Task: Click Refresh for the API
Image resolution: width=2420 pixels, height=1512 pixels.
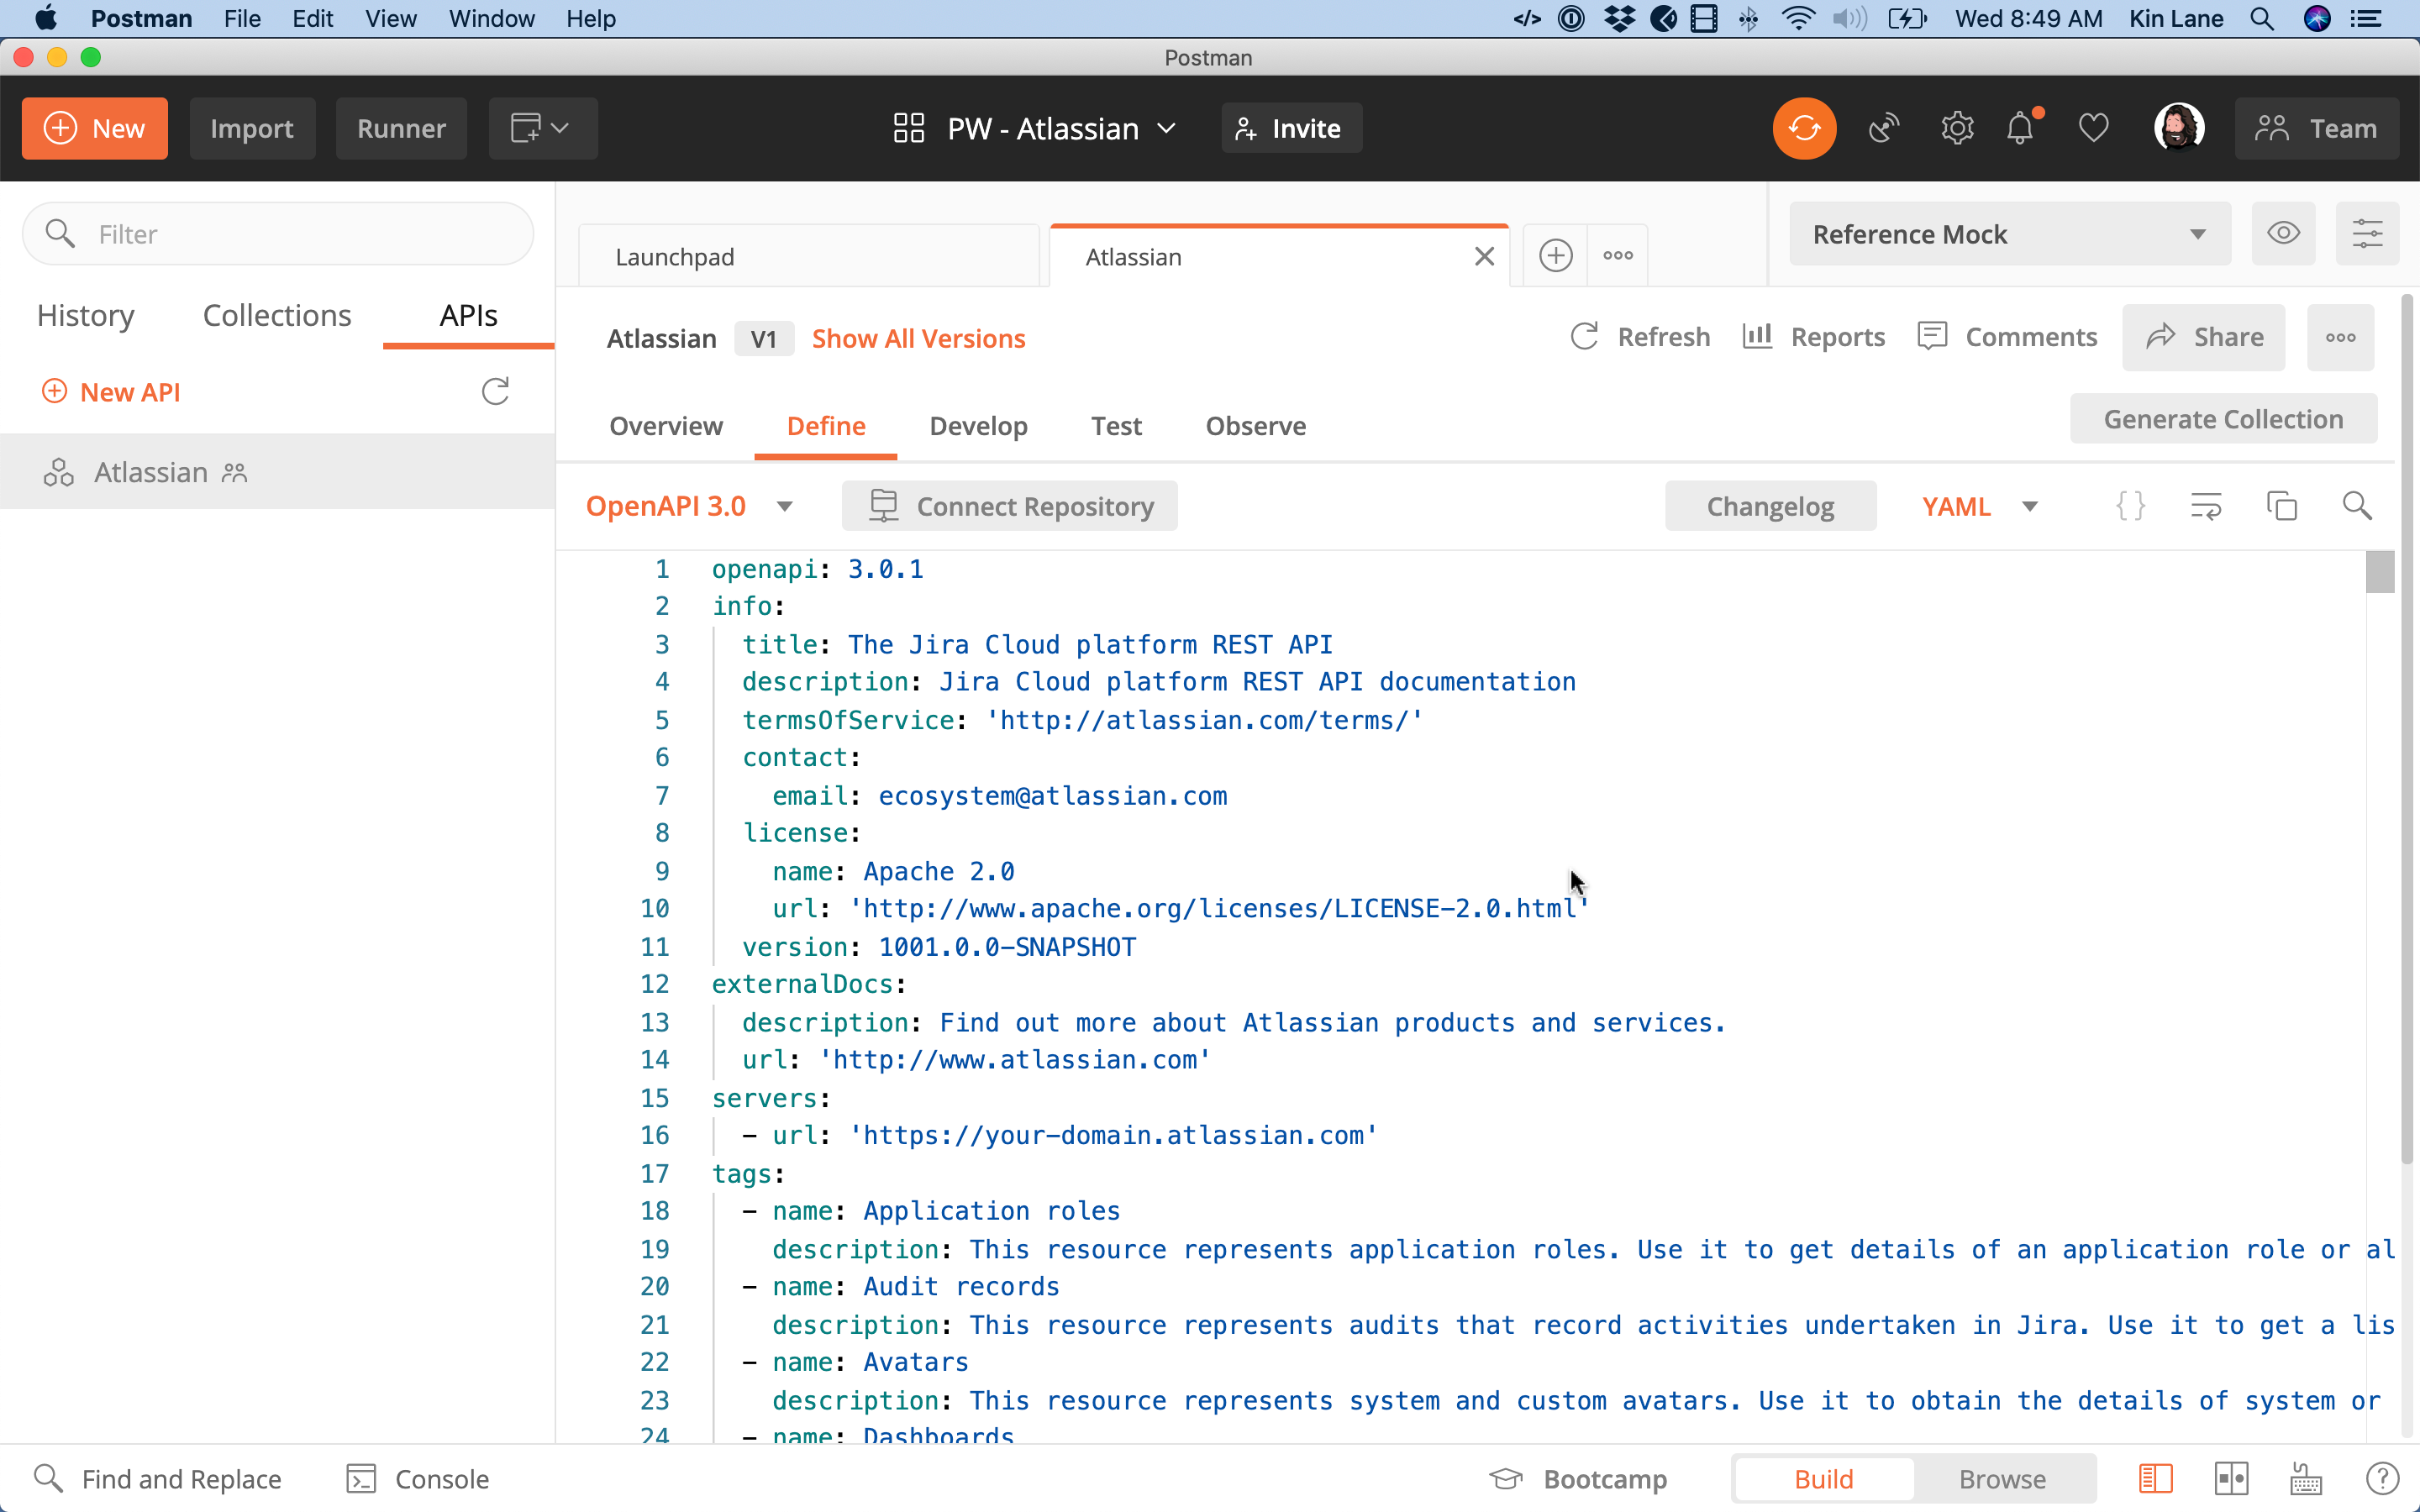Action: click(x=1641, y=337)
